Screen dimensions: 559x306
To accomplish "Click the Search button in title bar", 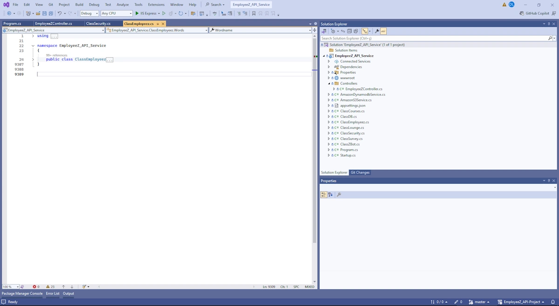I will point(215,5).
